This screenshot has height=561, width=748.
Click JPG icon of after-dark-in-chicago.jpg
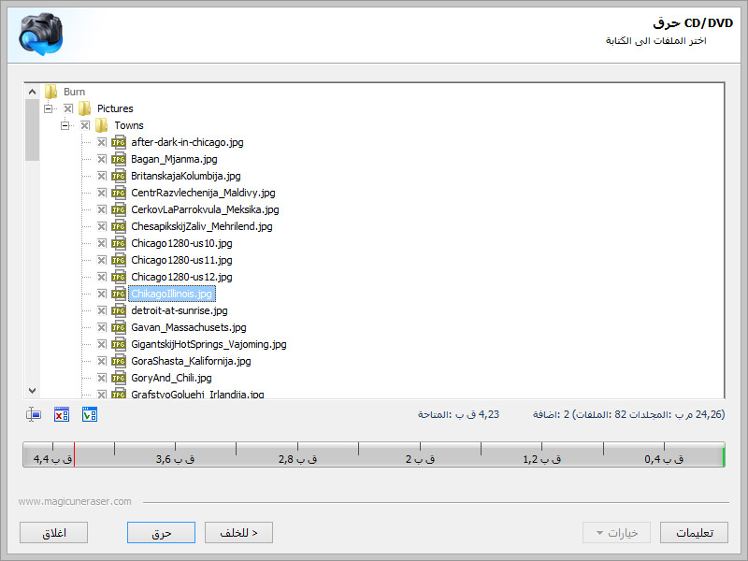click(x=119, y=142)
